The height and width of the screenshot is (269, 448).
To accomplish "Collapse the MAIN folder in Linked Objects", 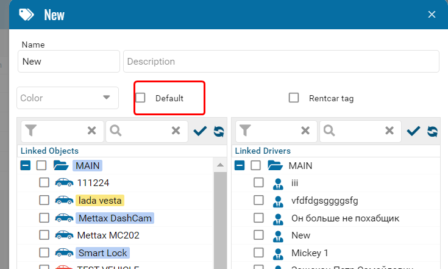I will pos(26,165).
